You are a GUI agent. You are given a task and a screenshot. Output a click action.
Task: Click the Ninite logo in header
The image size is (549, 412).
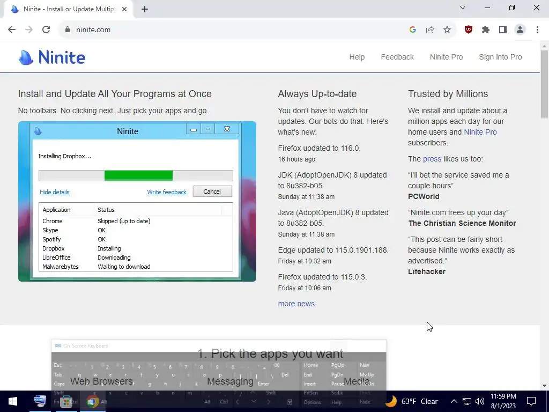[52, 57]
